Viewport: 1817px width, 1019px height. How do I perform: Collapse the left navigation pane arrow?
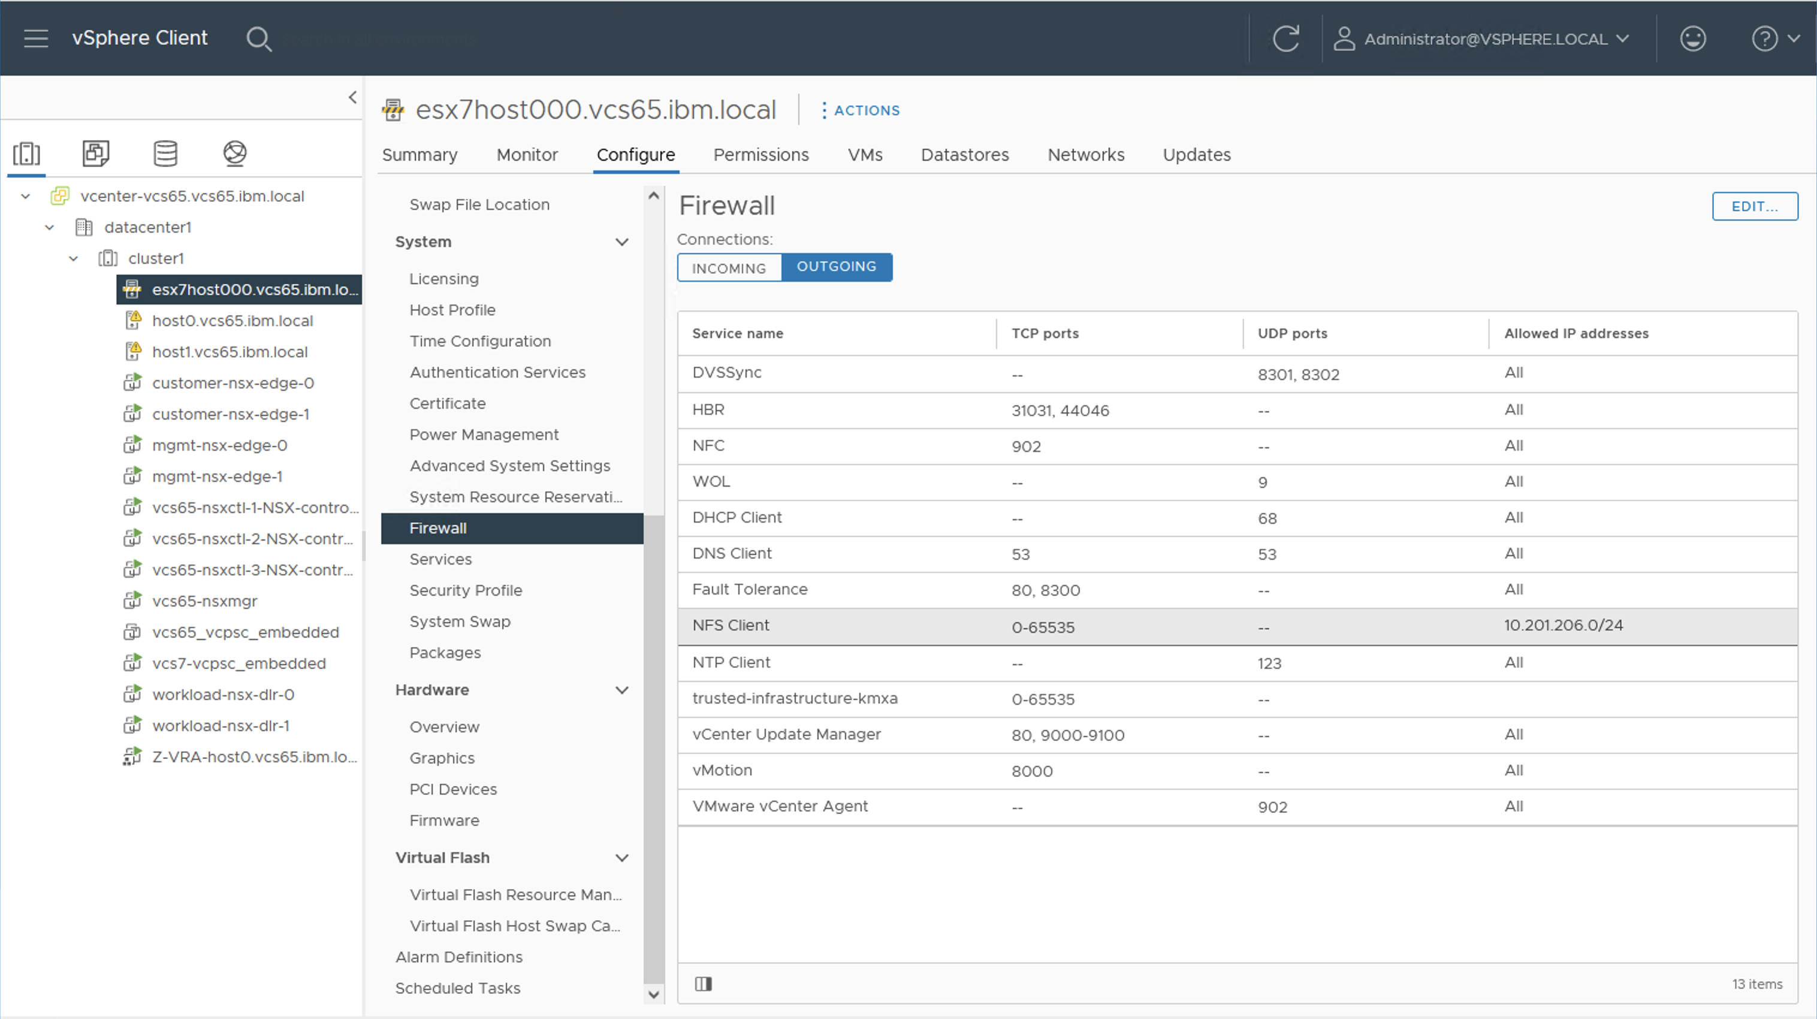353,97
